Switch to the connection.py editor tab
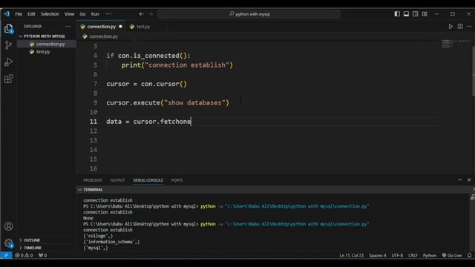Screen dimensions: 475x267 (x=102, y=27)
